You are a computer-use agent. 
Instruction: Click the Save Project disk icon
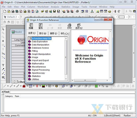55,12
